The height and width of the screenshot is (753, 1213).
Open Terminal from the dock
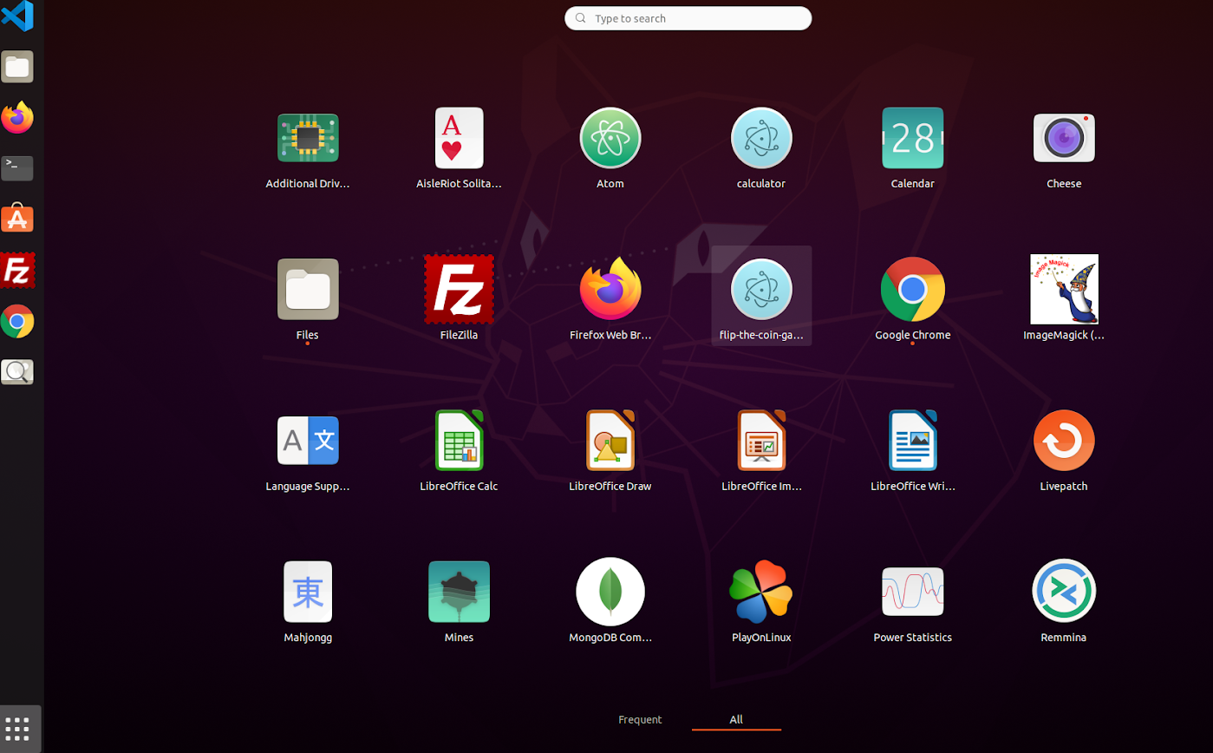pyautogui.click(x=17, y=168)
